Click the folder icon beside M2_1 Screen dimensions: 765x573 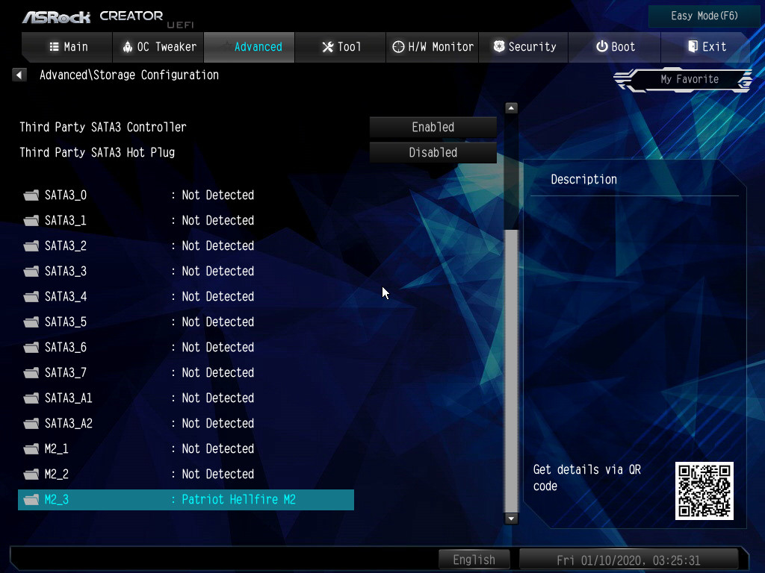(x=31, y=449)
